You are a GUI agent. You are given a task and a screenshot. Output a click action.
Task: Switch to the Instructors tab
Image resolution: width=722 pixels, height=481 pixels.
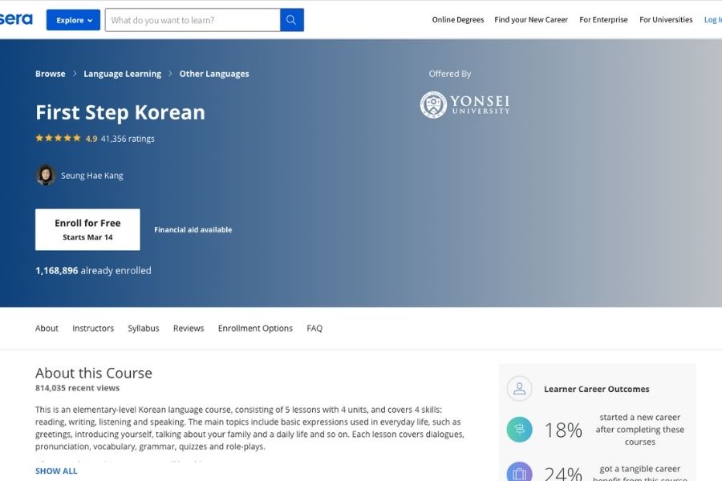pyautogui.click(x=93, y=328)
